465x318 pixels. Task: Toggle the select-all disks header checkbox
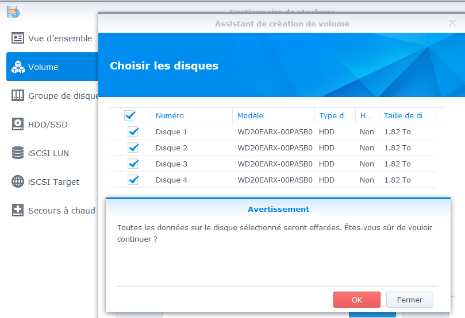point(130,115)
